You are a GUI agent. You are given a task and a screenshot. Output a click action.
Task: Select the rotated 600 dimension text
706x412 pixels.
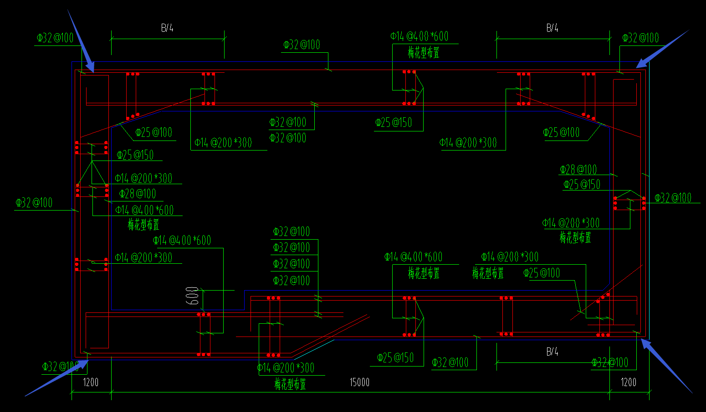coord(192,296)
